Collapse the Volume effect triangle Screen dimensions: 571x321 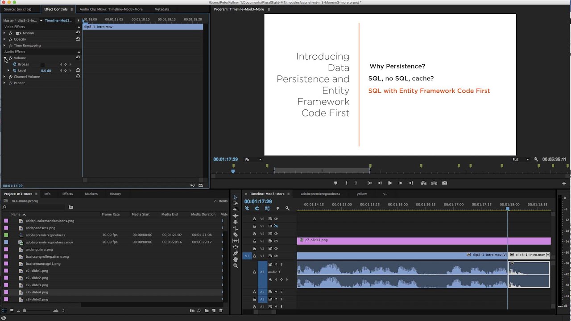coord(5,58)
